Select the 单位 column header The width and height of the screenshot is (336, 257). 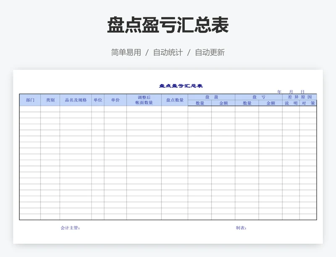pyautogui.click(x=98, y=100)
